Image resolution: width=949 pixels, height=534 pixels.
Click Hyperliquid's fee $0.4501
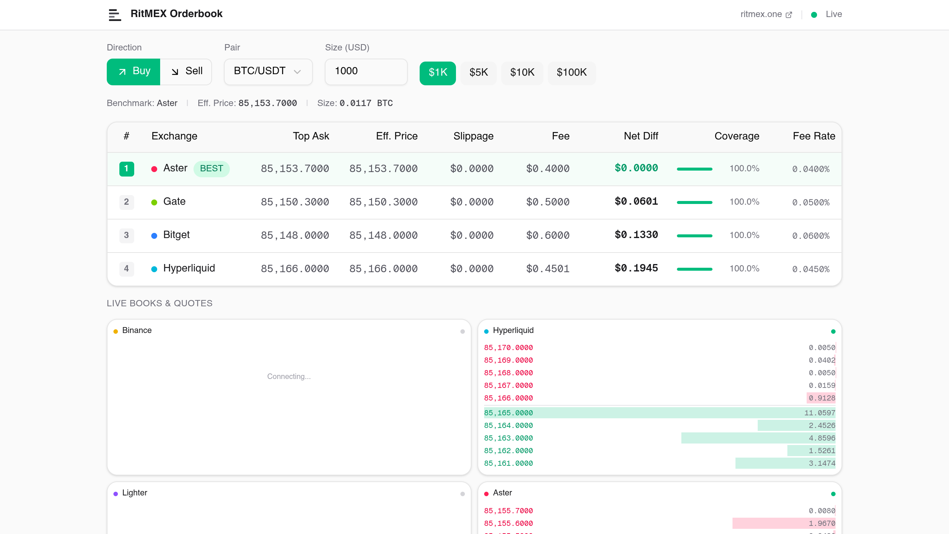548,269
